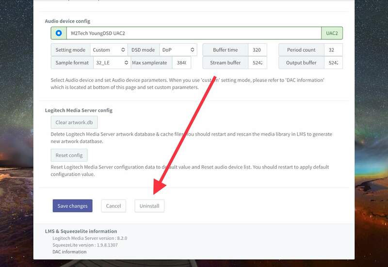Select the Stream buffer value field
Viewport: 388px width, 267px height.
point(257,63)
